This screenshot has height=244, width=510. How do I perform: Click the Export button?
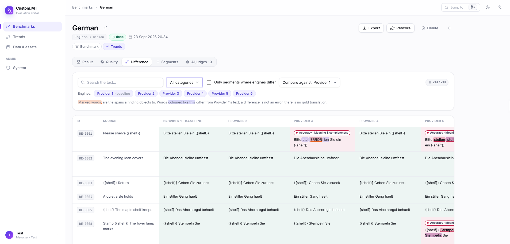coord(371,28)
